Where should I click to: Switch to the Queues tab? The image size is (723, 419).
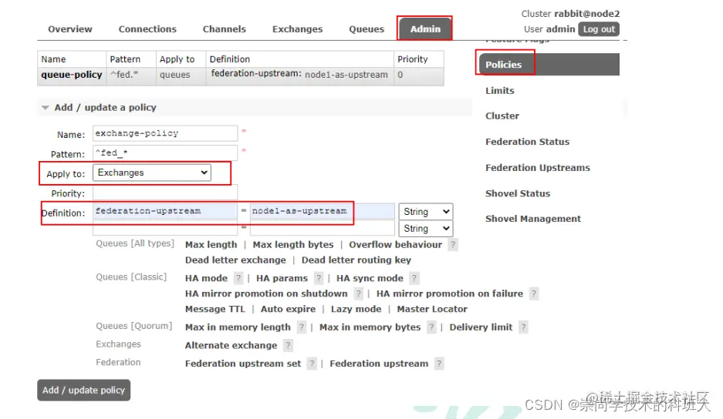366,29
